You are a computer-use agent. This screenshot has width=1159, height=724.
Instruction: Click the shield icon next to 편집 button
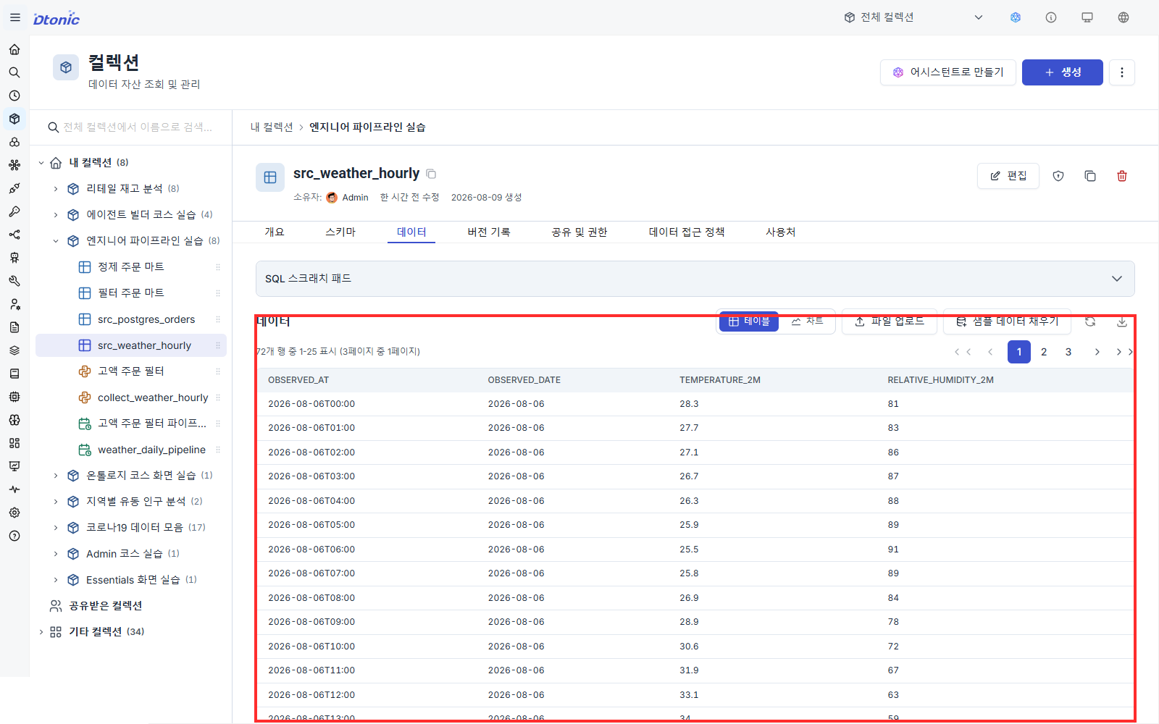tap(1058, 176)
